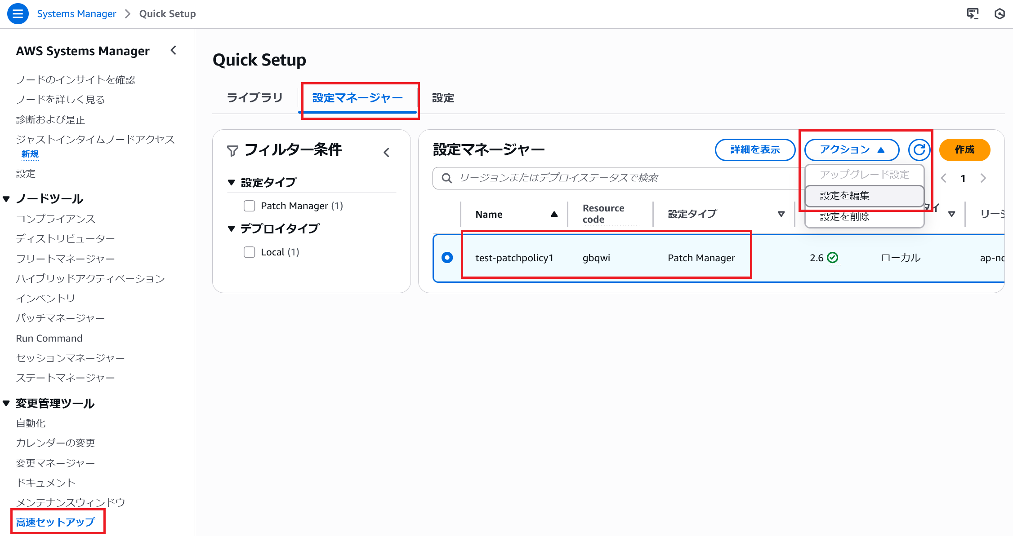The image size is (1013, 536).
Task: Check the Local deploy type checkbox
Action: (249, 252)
